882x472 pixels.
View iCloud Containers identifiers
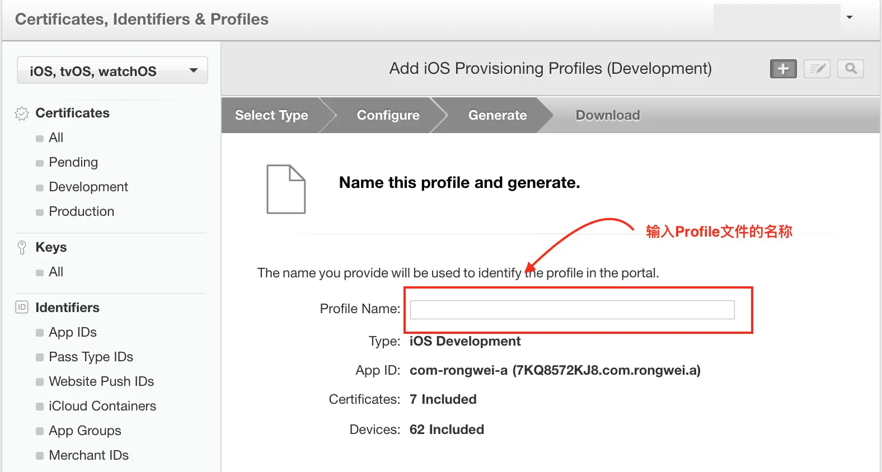click(x=102, y=406)
